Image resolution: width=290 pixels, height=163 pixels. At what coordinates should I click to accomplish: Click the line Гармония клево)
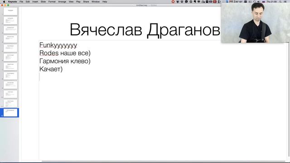(65, 61)
